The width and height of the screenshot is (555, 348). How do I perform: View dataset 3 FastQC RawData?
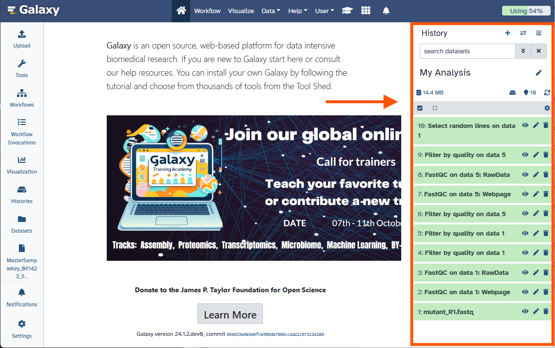pos(525,272)
